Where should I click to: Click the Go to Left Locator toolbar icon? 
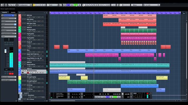[x=64, y=5]
